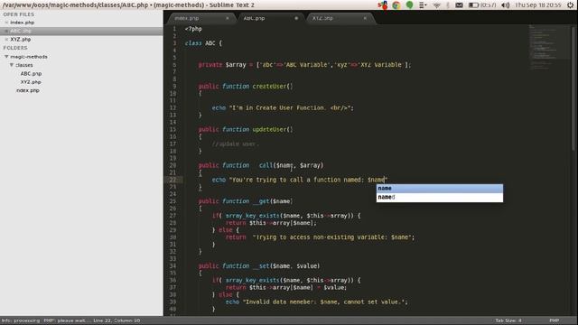578x325 pixels.
Task: Open the Chrome indicator in the top panel
Action: (x=396, y=5)
